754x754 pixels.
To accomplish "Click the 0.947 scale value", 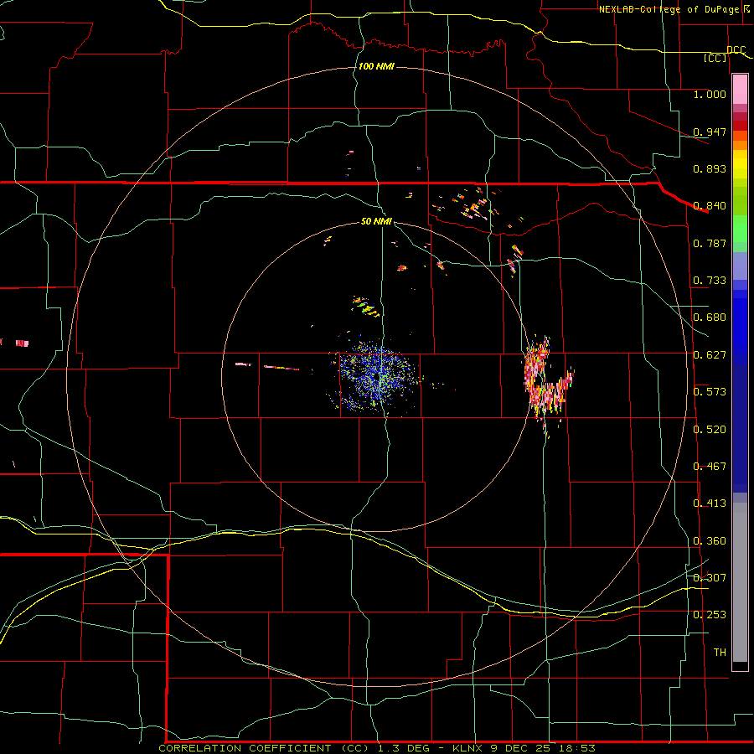I will pos(710,132).
